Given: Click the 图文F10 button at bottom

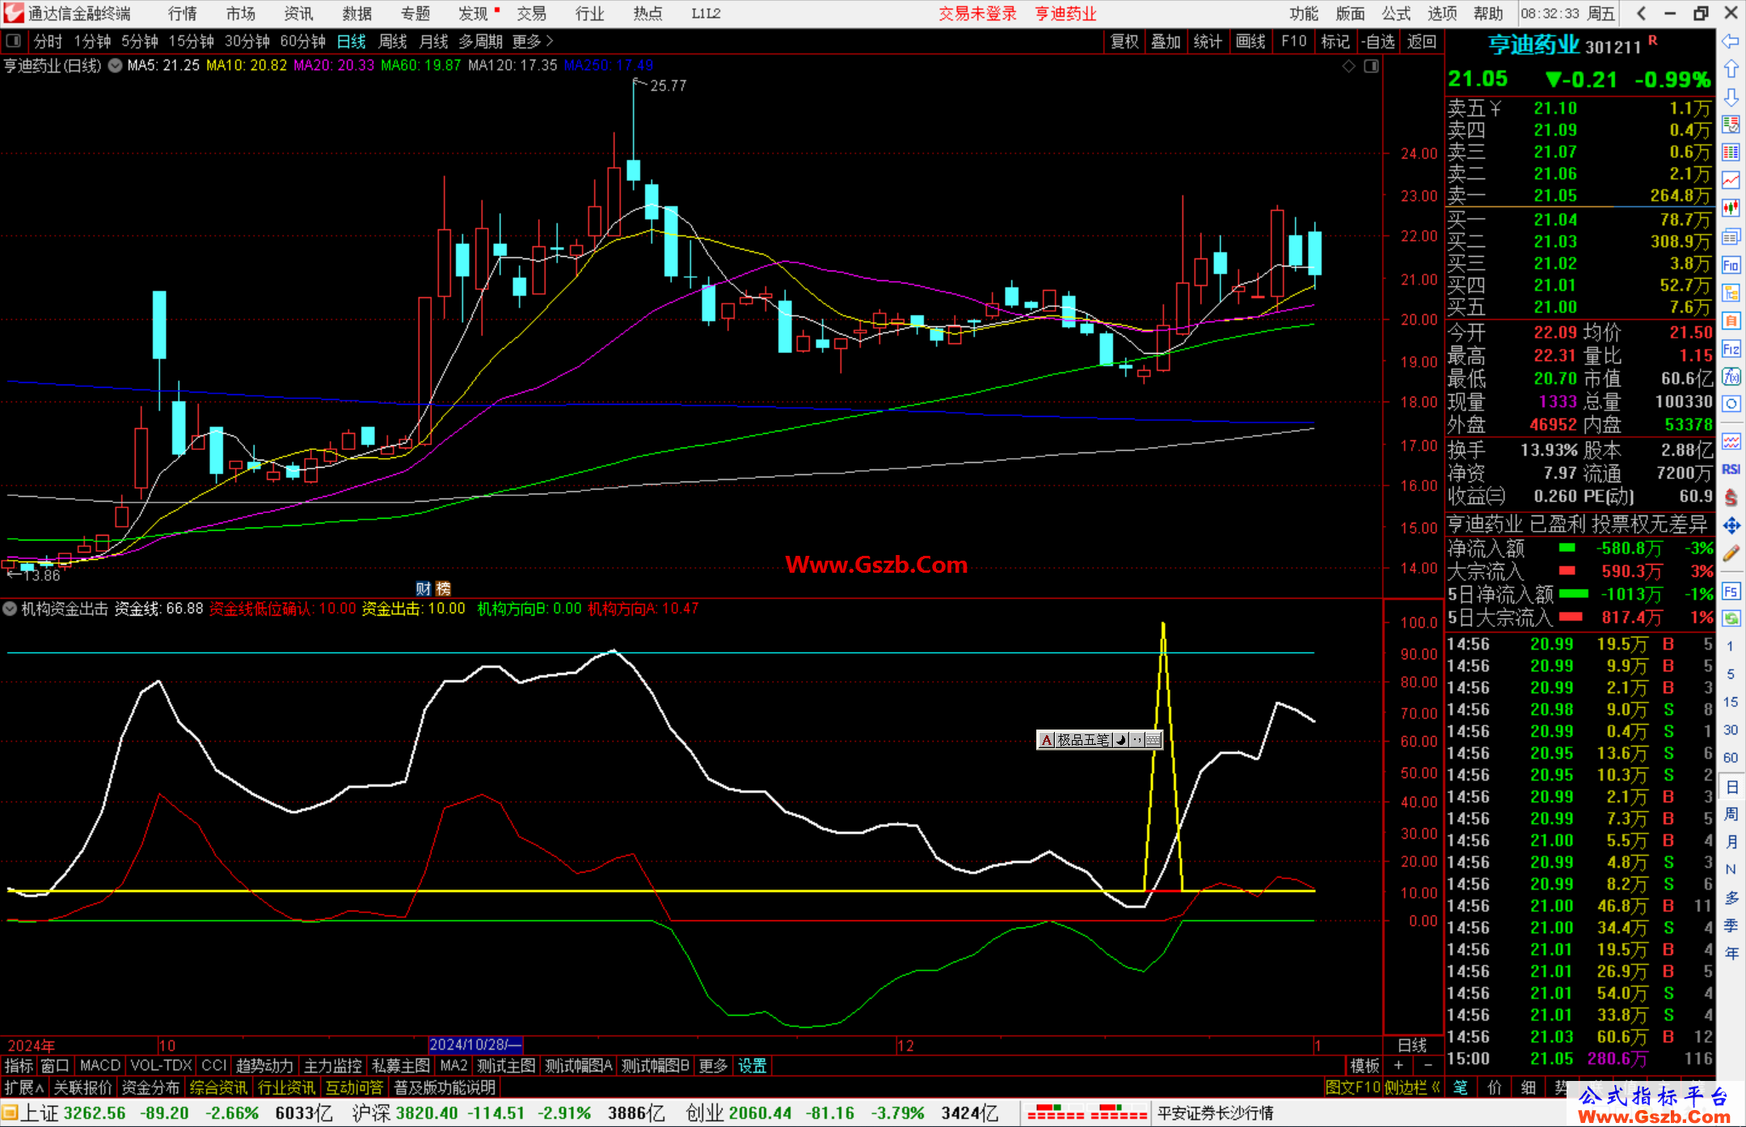Looking at the screenshot, I should (1352, 1087).
